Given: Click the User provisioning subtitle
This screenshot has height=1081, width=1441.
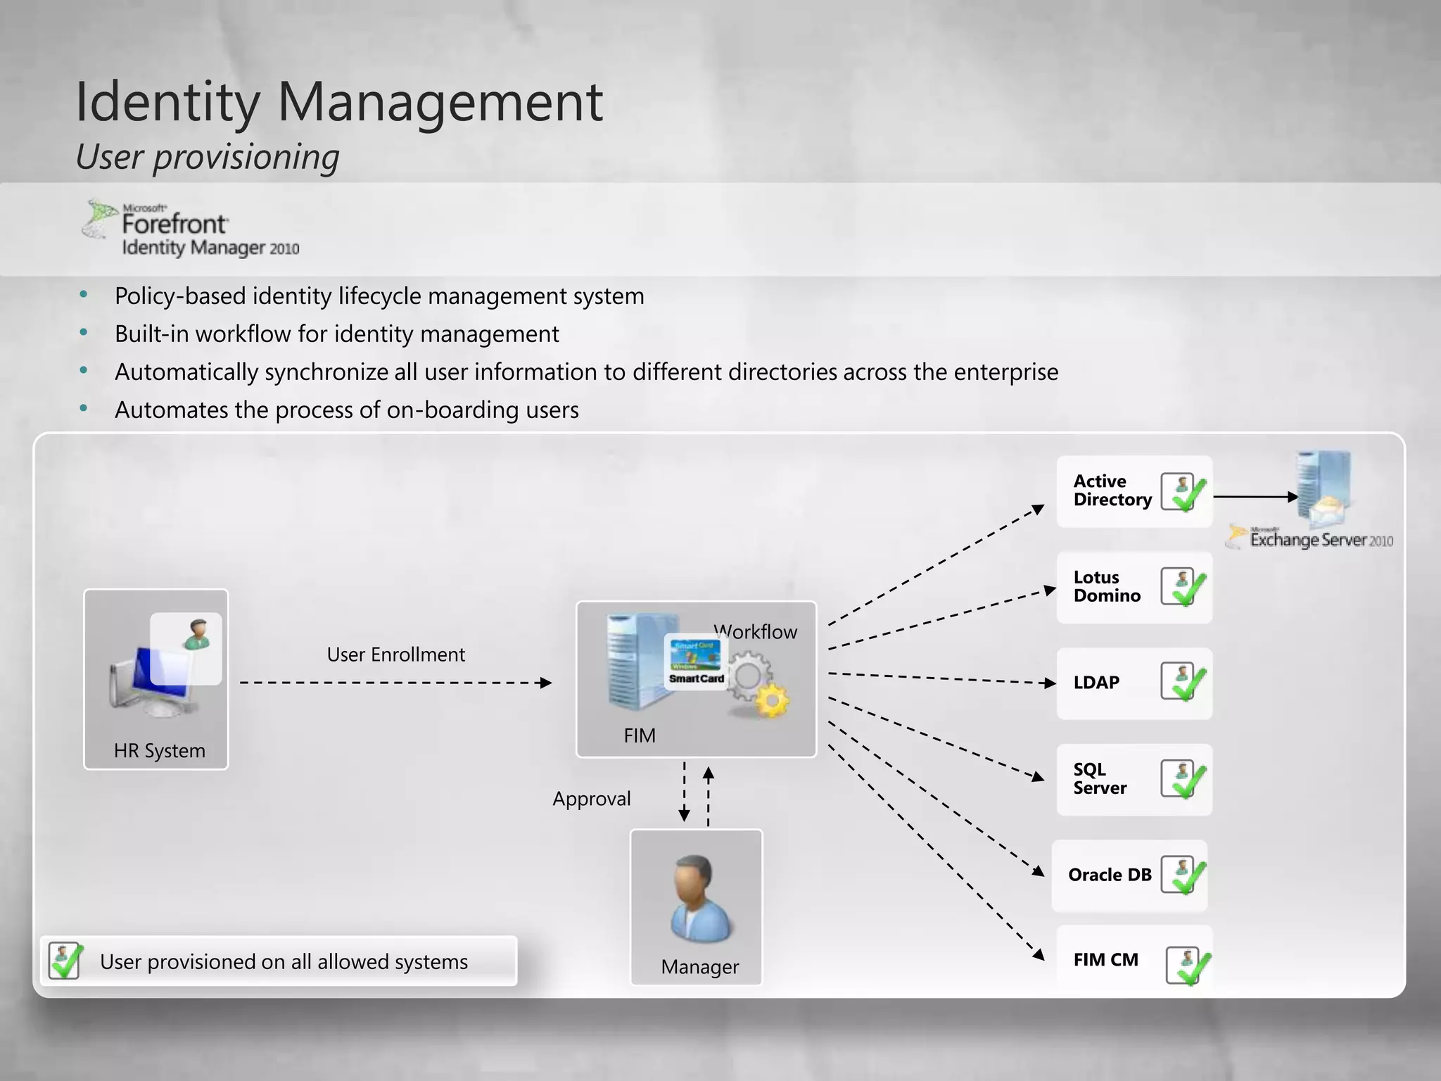Looking at the screenshot, I should (207, 157).
